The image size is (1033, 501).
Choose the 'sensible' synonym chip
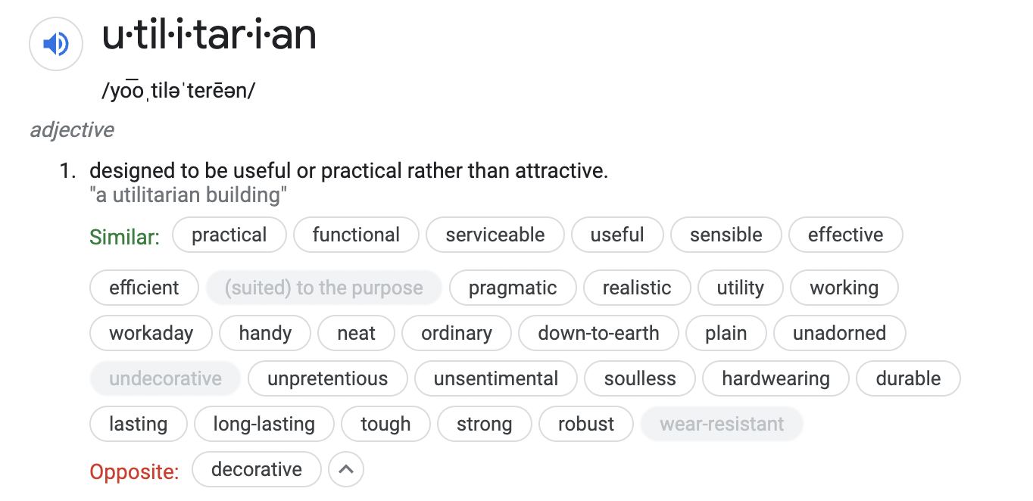pyautogui.click(x=726, y=235)
